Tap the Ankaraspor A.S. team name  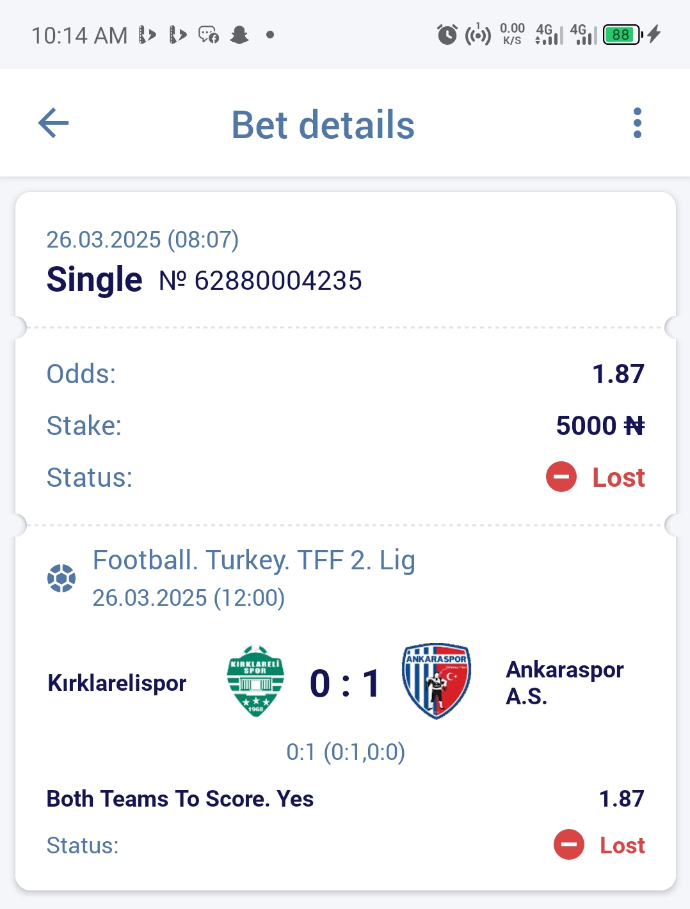[565, 683]
